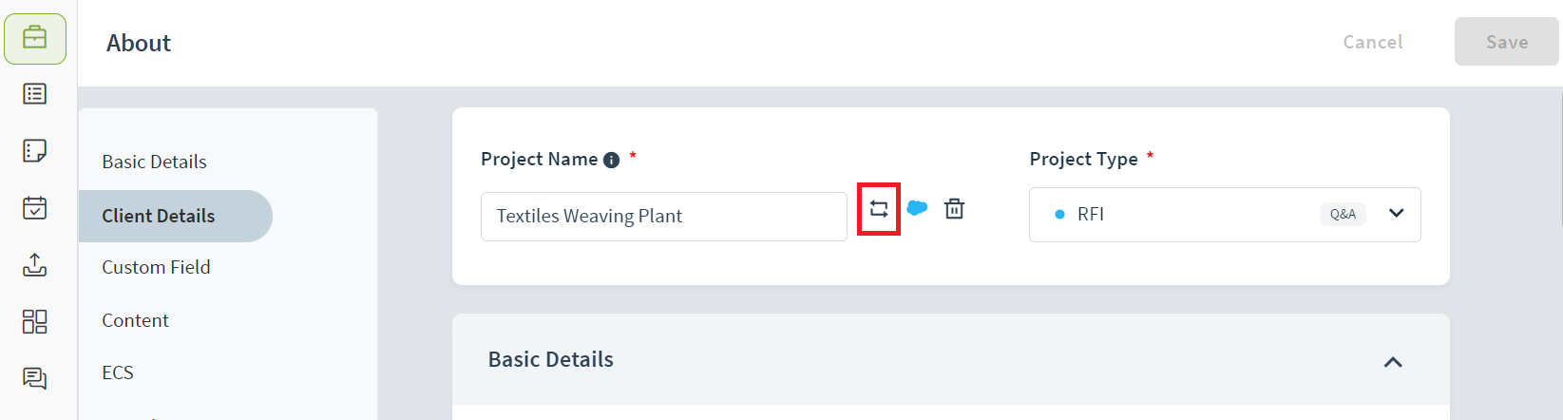This screenshot has width=1563, height=420.
Task: Open the Project Type dropdown arrow
Action: click(1396, 214)
